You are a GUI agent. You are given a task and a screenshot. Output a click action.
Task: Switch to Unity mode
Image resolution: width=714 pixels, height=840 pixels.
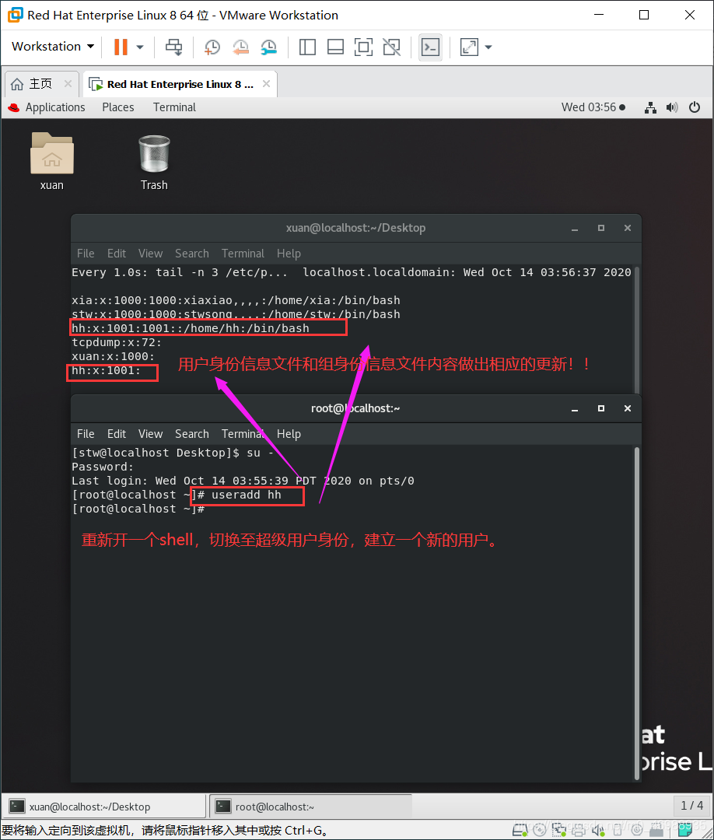[391, 47]
